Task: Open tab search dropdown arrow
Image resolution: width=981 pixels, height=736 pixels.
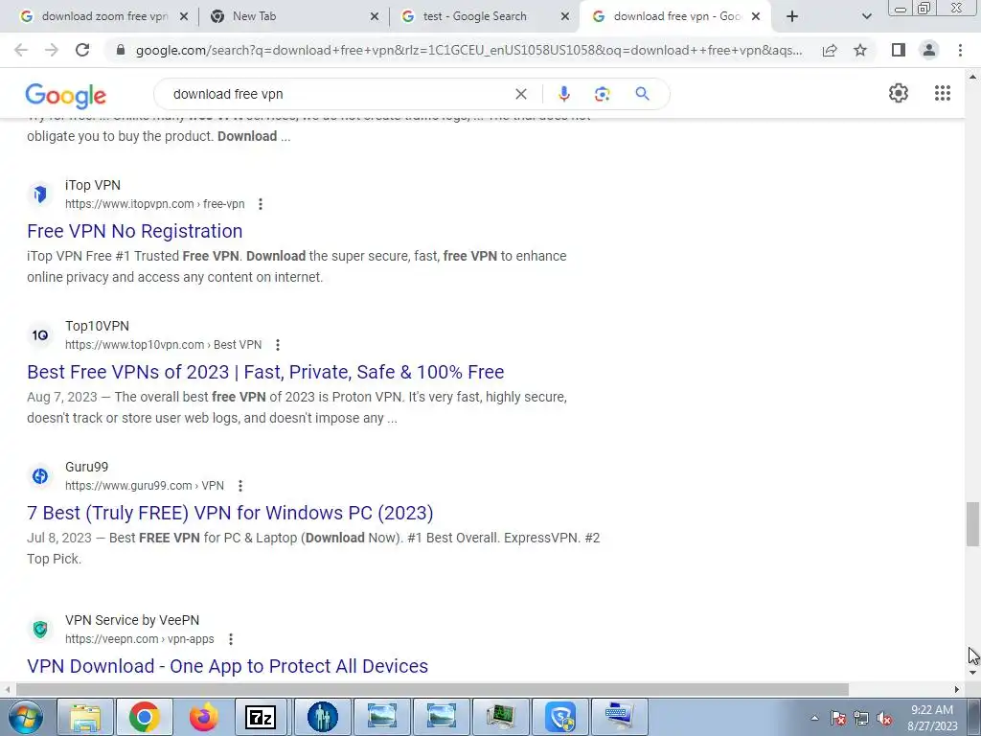Action: click(x=866, y=16)
